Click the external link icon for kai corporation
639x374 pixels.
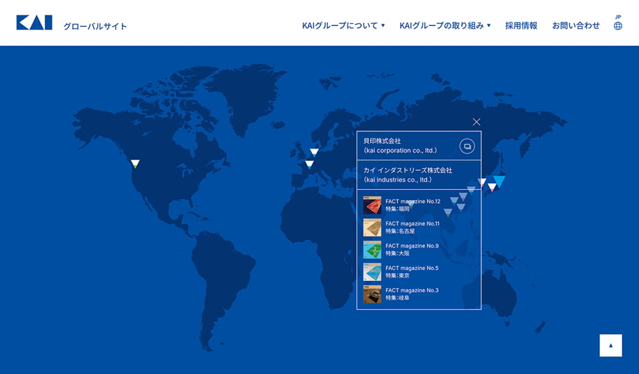coord(467,146)
